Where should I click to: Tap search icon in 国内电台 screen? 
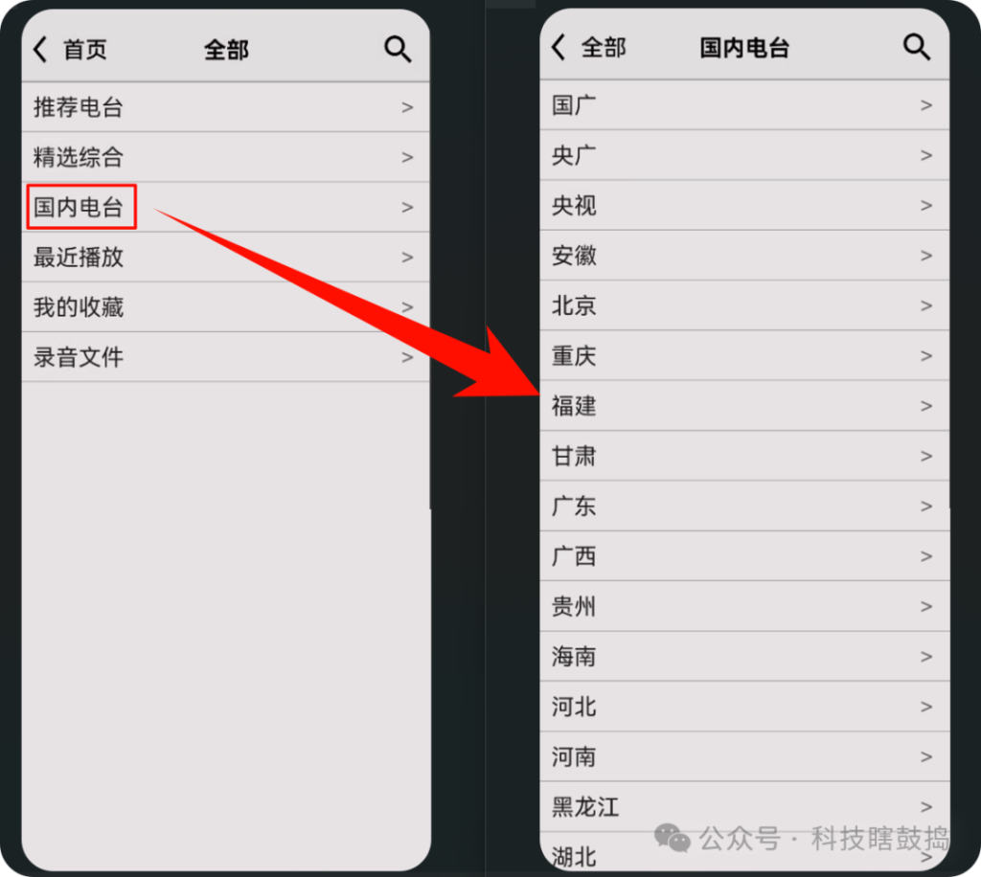click(x=917, y=47)
